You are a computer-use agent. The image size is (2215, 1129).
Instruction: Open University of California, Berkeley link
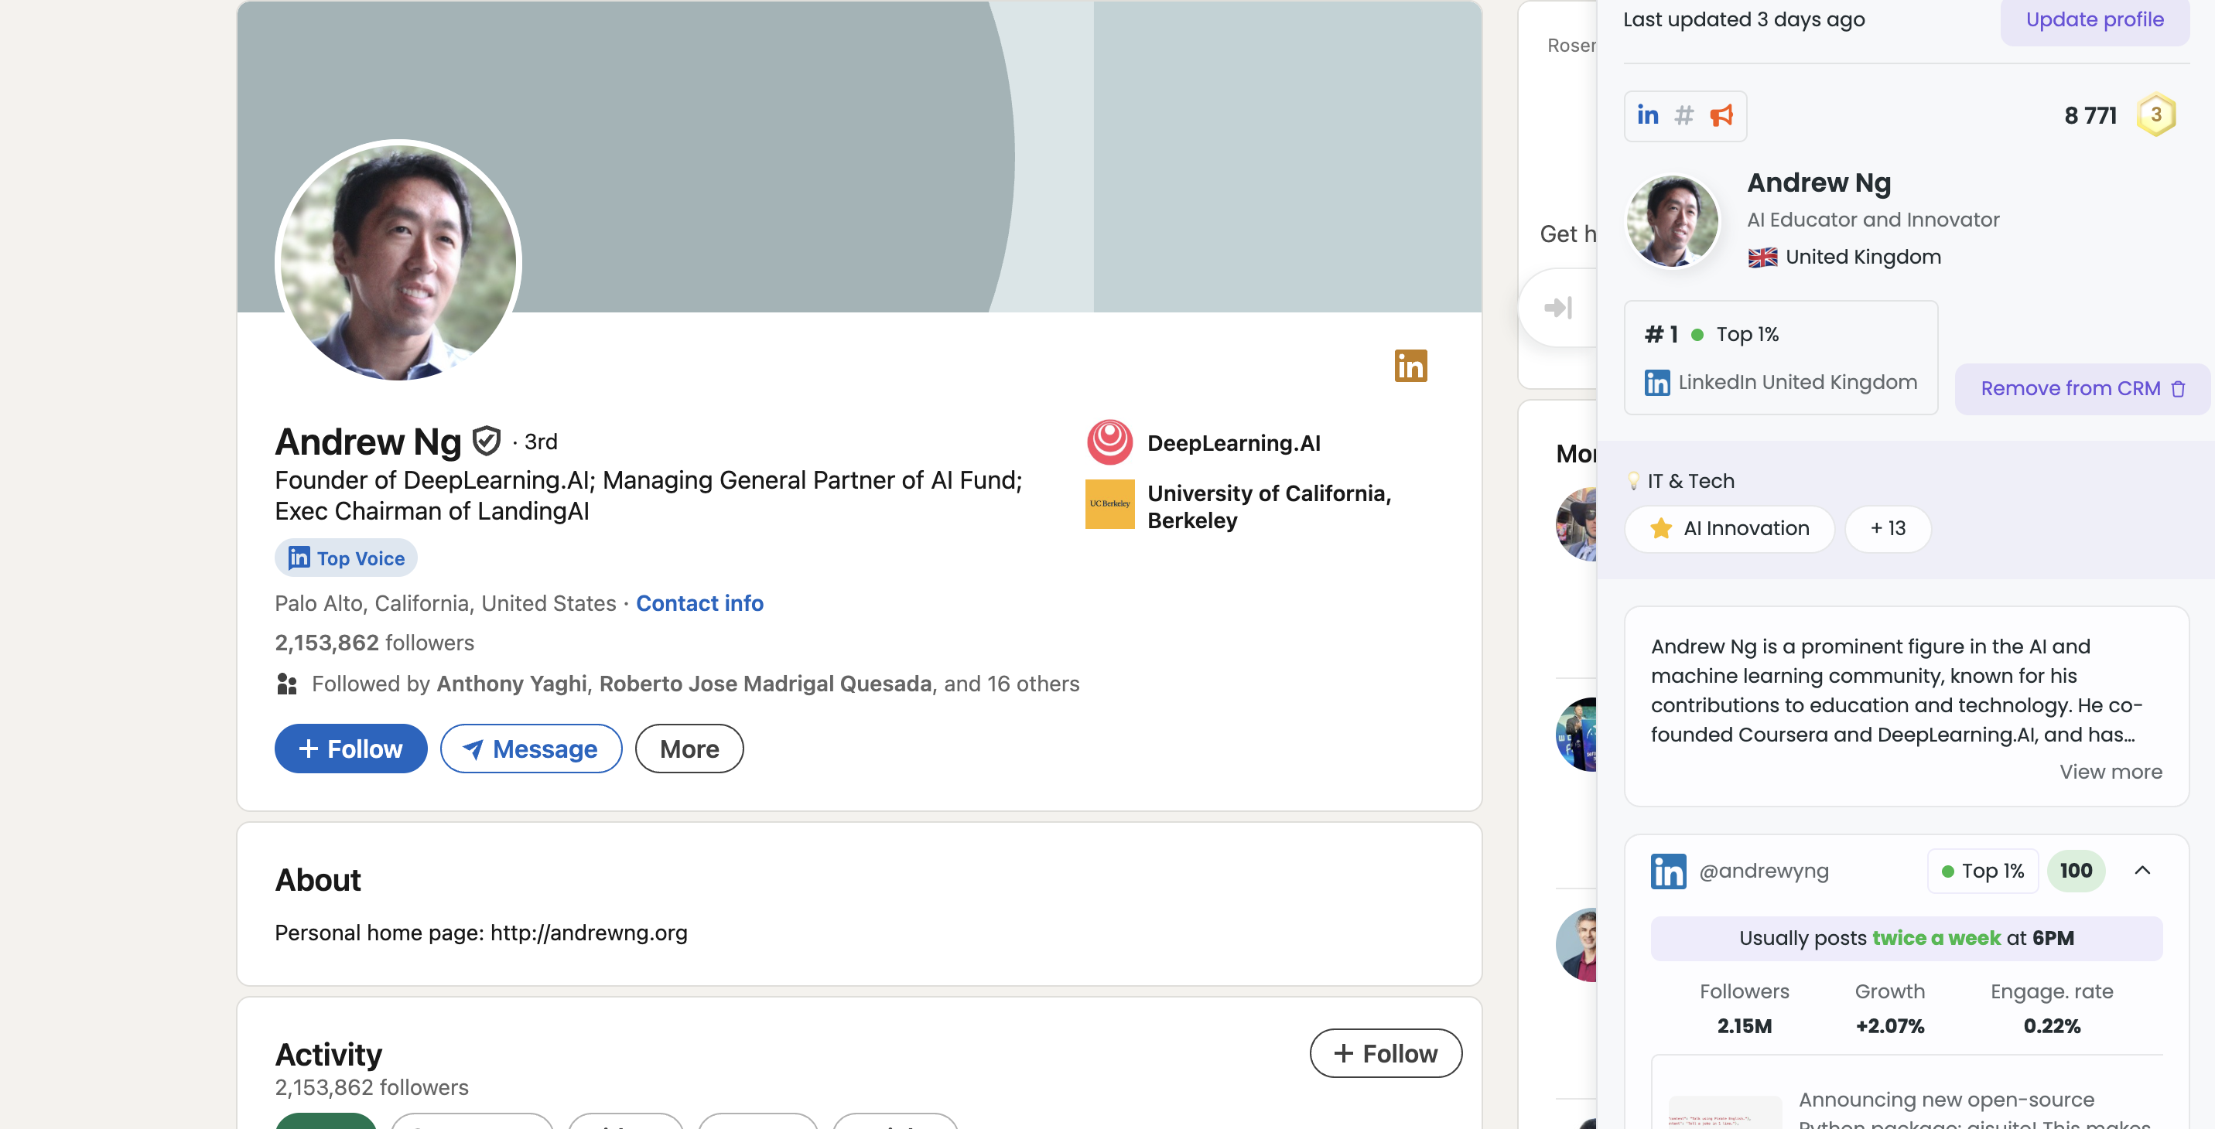click(1268, 506)
